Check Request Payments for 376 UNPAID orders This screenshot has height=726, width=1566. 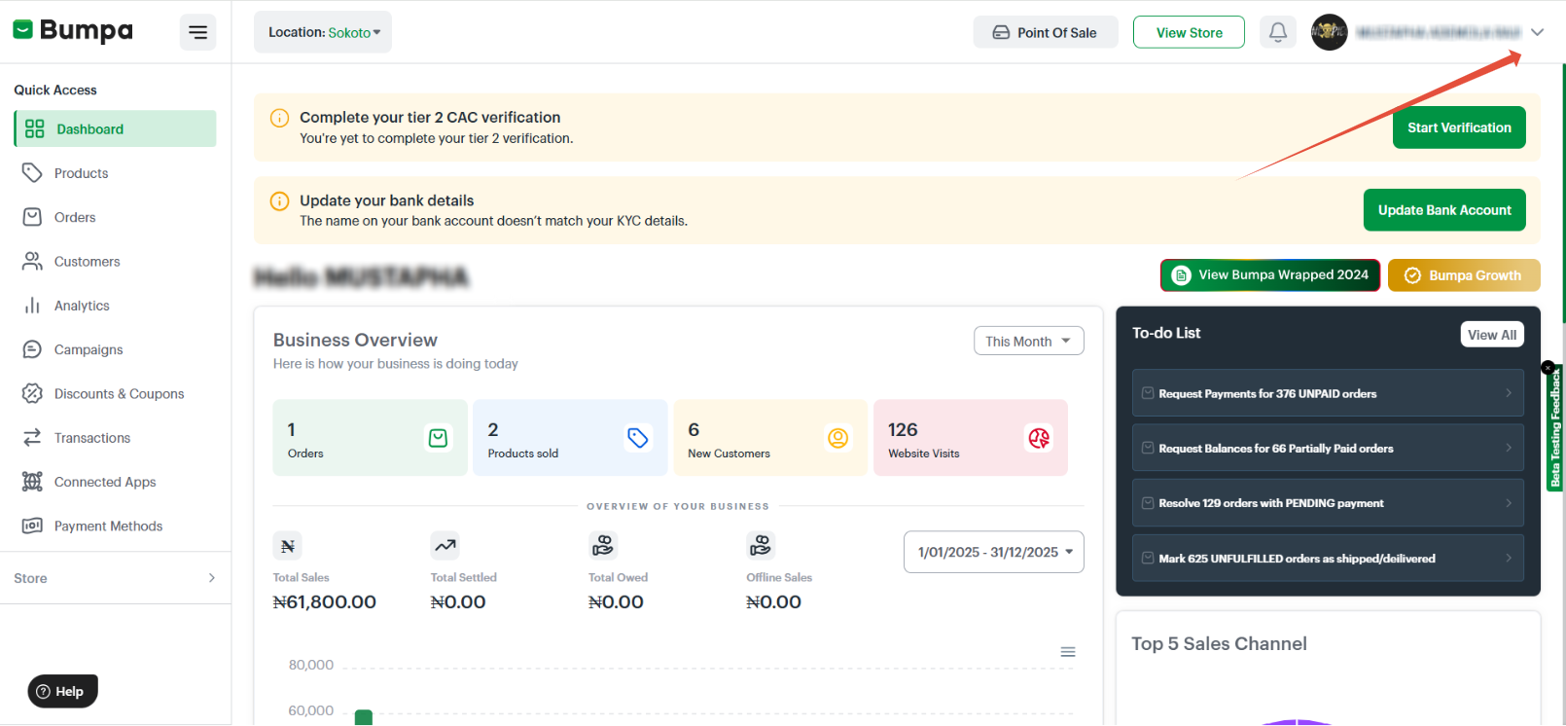1148,393
